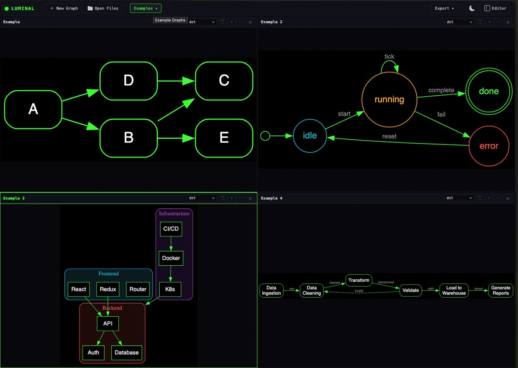Select the Data Ingestion node
The width and height of the screenshot is (518, 368).
click(271, 290)
